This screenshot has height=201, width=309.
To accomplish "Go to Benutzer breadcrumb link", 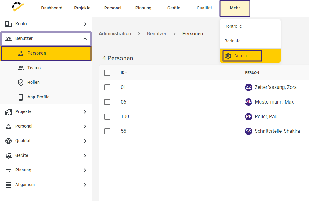I will coord(157,33).
